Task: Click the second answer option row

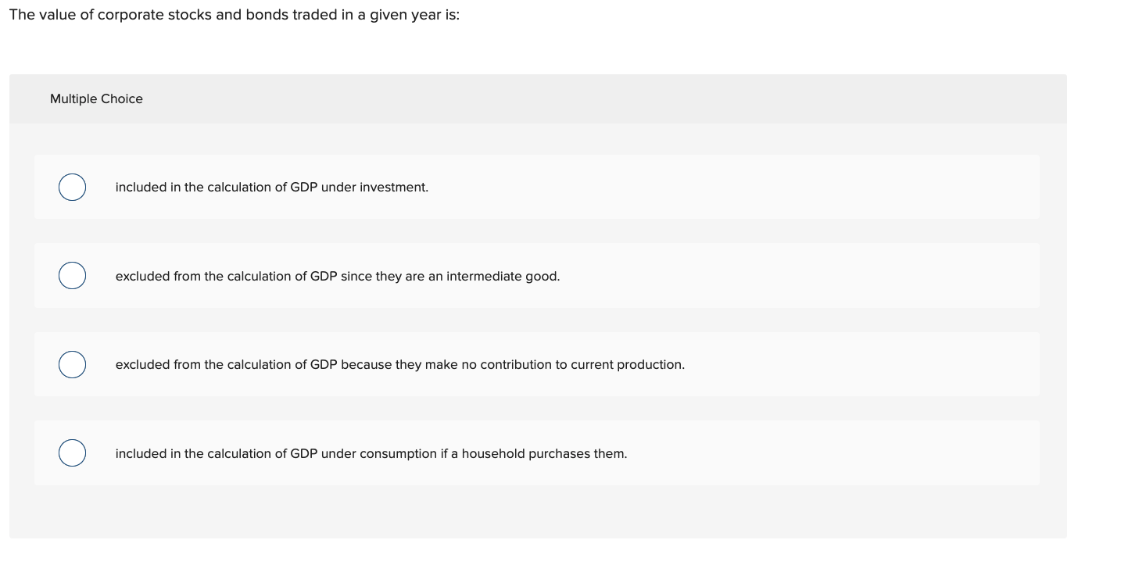Action: click(536, 275)
